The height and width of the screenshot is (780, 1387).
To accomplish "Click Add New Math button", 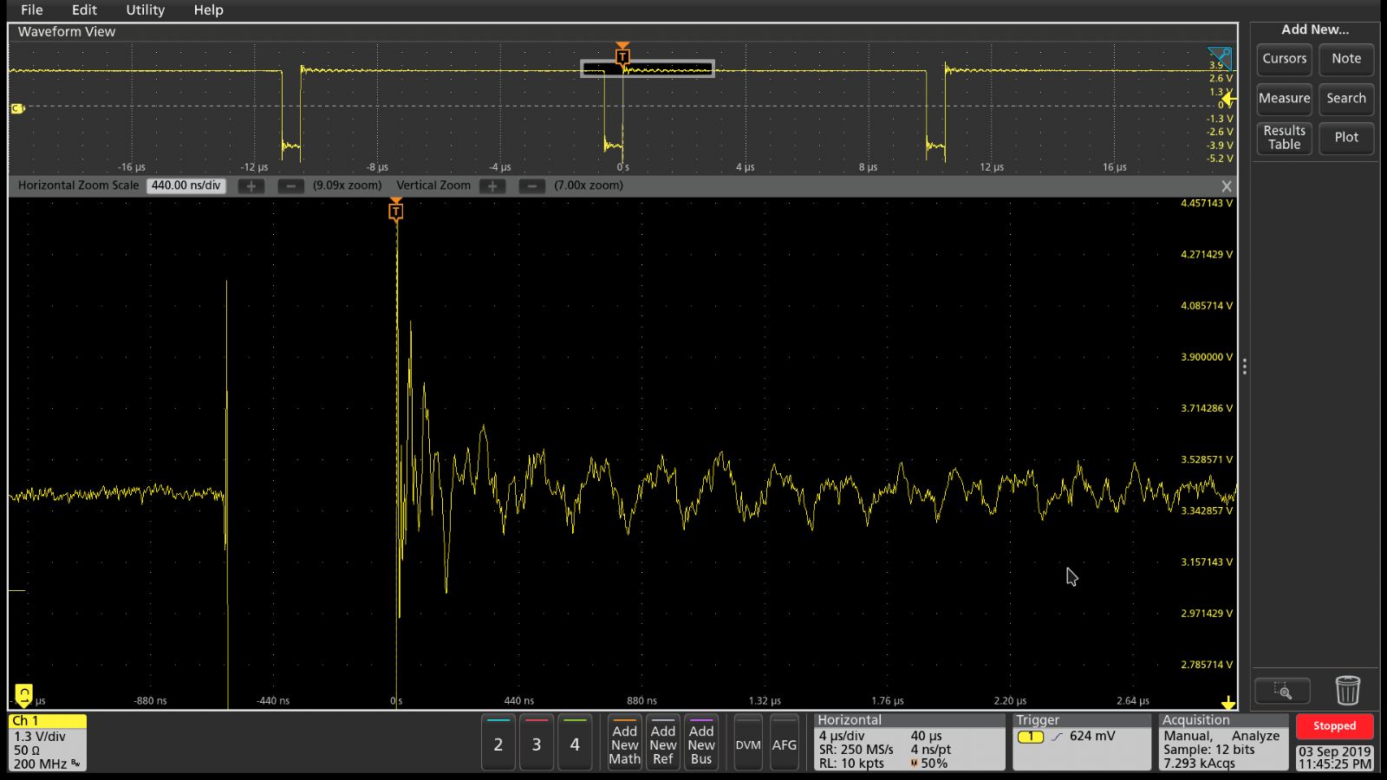I will (x=624, y=743).
